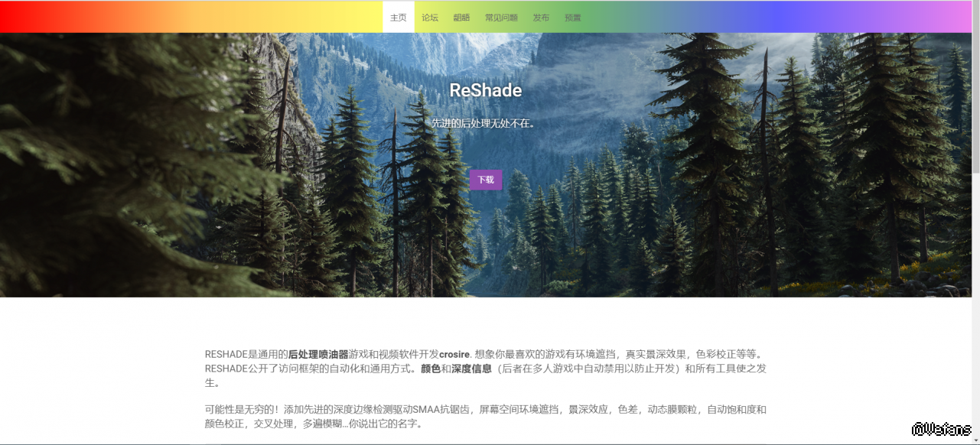Screen dimensions: 980x445
Task: Click the 先进的后处理无处不在 subtitle
Action: (483, 123)
